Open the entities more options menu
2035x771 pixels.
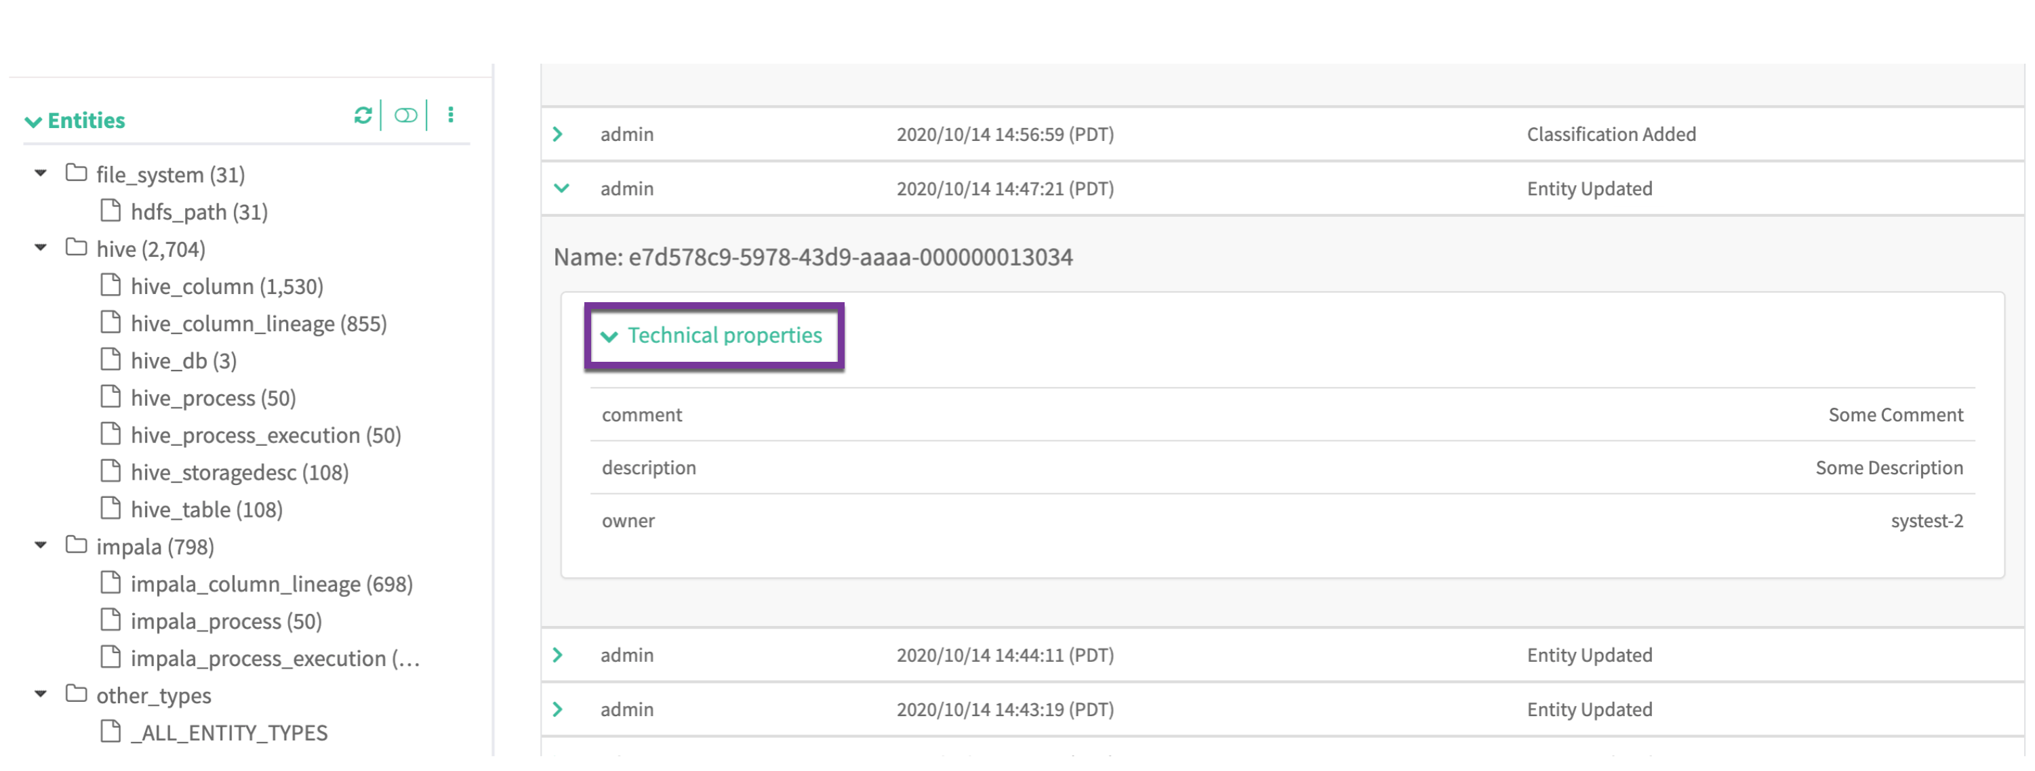click(450, 116)
